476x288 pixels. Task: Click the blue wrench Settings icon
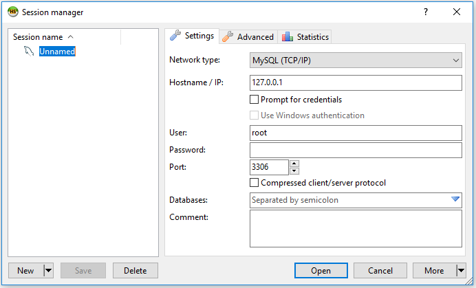click(175, 36)
